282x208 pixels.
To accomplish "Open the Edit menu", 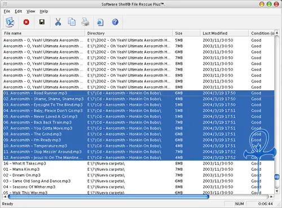I will 19,11.
